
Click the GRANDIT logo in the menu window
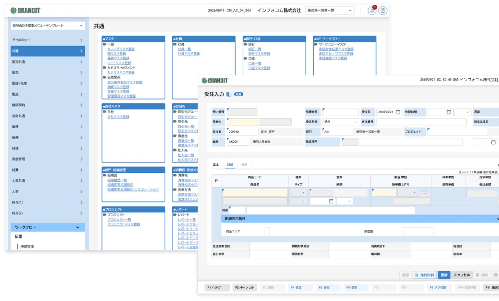click(26, 11)
